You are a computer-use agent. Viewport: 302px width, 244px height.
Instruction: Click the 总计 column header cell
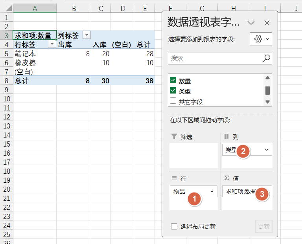pyautogui.click(x=145, y=44)
